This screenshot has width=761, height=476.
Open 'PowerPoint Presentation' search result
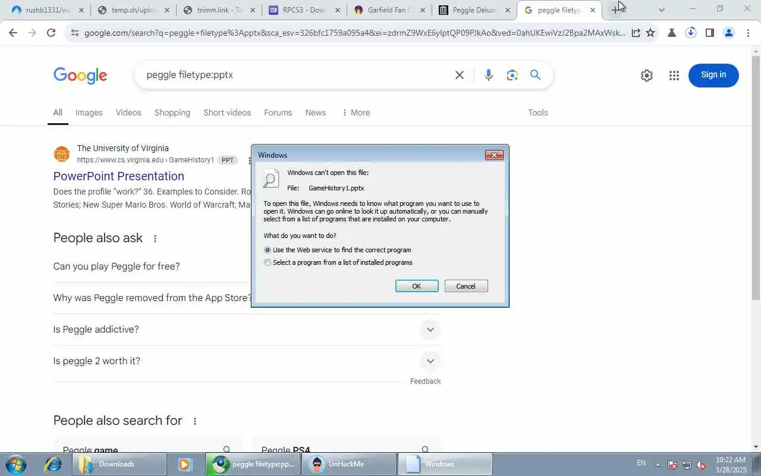tap(119, 176)
